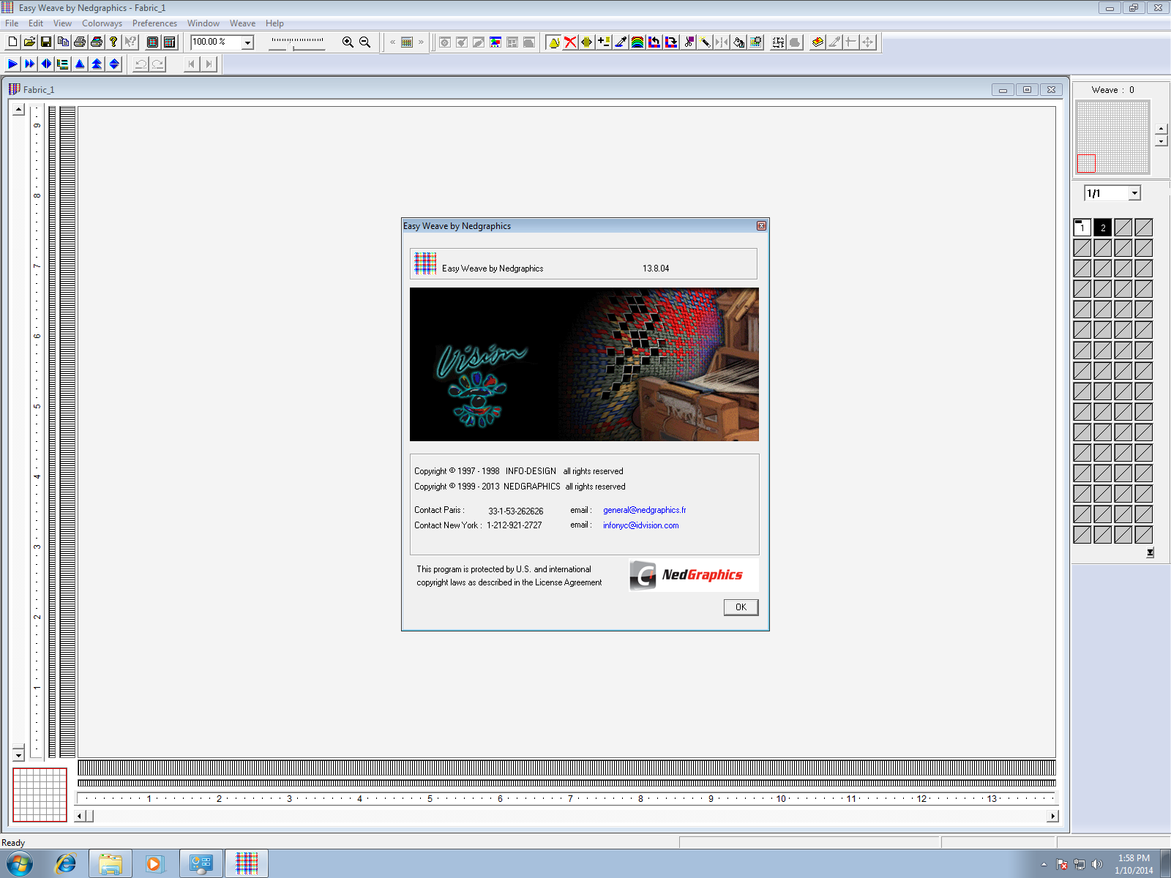Save the current fabric design
The image size is (1171, 878).
click(x=46, y=42)
